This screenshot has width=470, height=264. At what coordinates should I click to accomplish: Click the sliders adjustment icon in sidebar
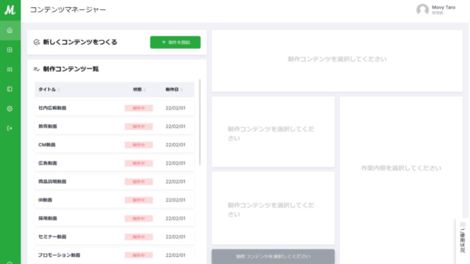[x=10, y=70]
